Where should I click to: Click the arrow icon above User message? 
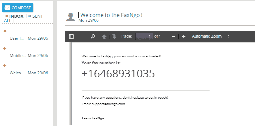coord(5,31)
